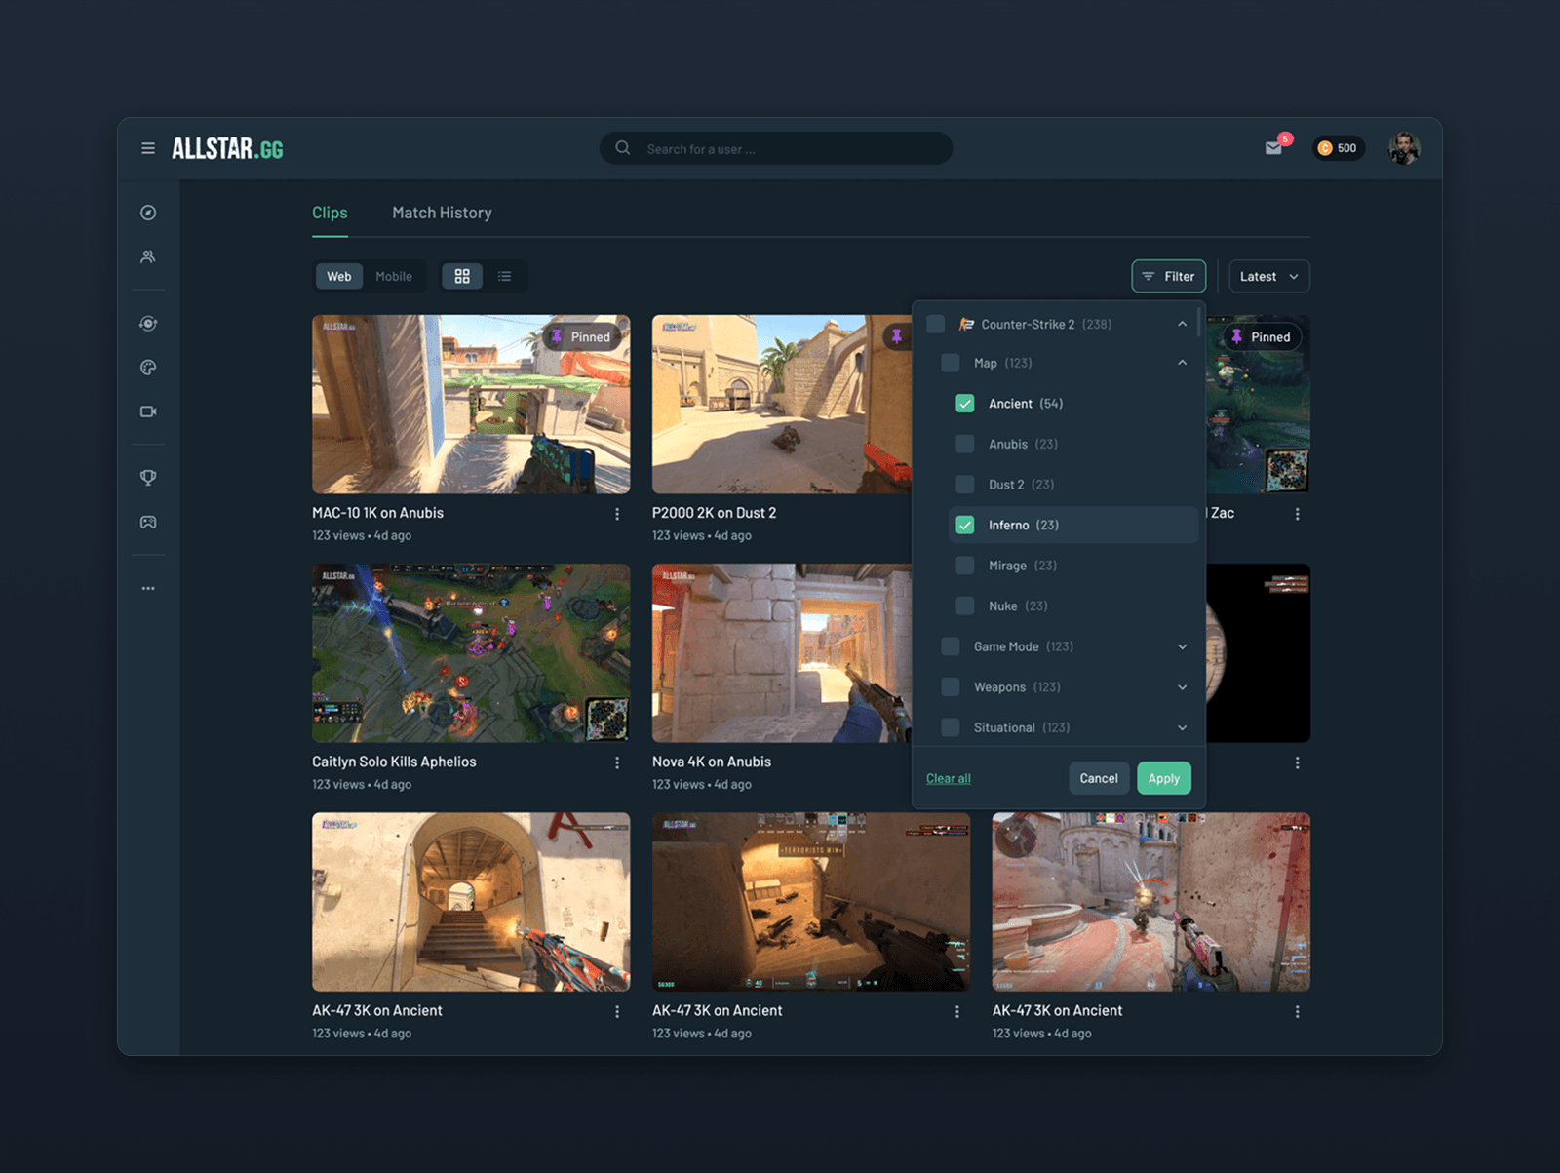Click the Pinned badge on MAC-10 clip
Screen dimensions: 1560x1173
coord(582,336)
